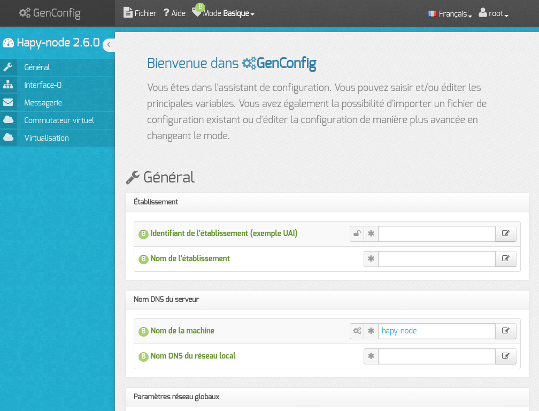Select Commutateur virtuel in the sidebar
Screen dimensions: 539x411
[59, 120]
